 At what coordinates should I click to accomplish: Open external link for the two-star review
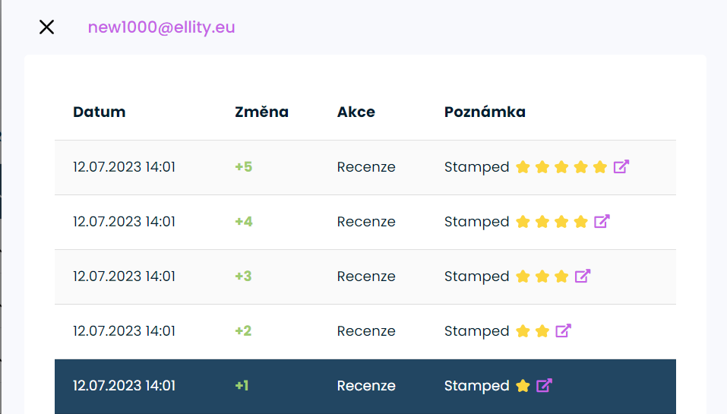[563, 331]
